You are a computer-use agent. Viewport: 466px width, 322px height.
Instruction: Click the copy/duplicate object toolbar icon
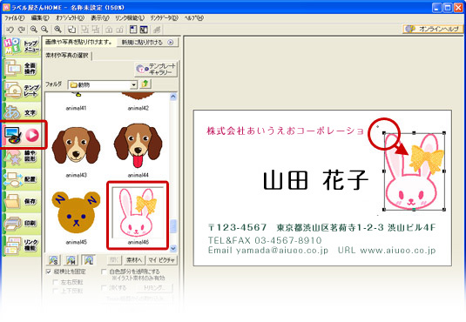(72, 30)
